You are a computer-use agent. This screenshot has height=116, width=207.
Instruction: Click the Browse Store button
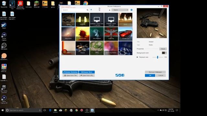87,72
